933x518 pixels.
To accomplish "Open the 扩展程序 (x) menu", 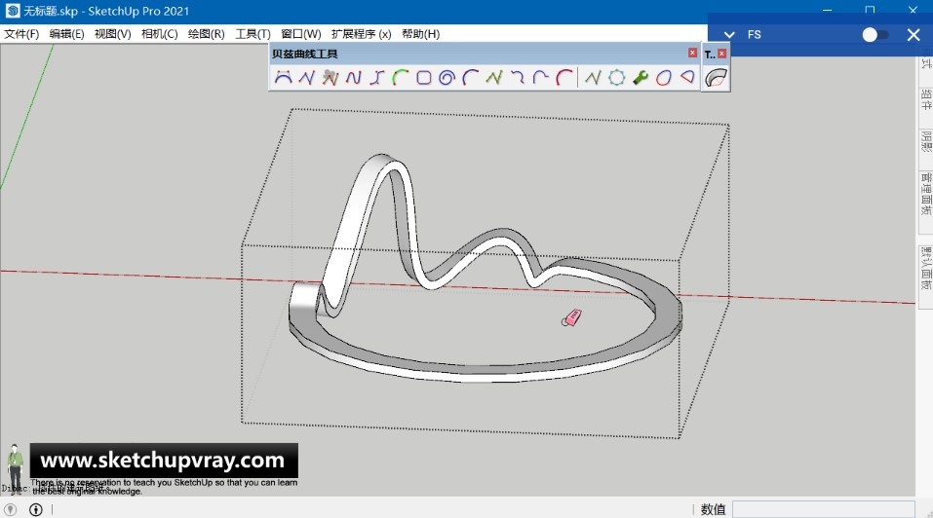I will click(x=361, y=34).
